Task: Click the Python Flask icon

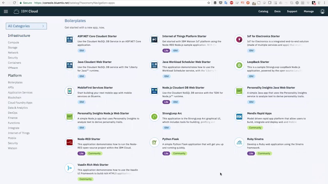Action: pyautogui.click(x=154, y=142)
